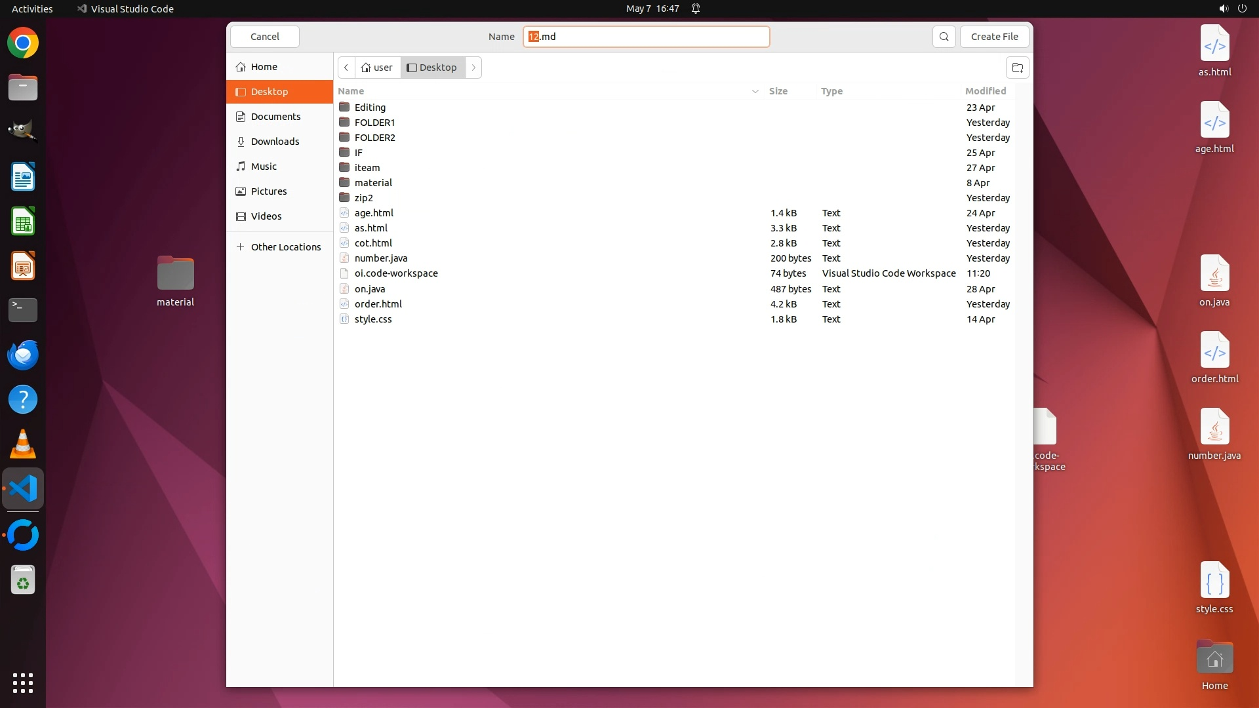Open VLC media player from dock
Image resolution: width=1259 pixels, height=708 pixels.
tap(23, 444)
